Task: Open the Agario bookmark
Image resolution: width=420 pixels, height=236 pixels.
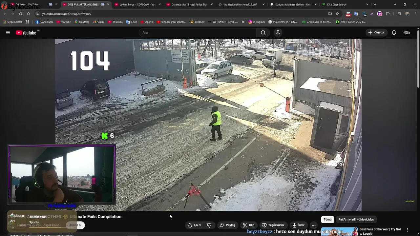Action: coord(147,22)
